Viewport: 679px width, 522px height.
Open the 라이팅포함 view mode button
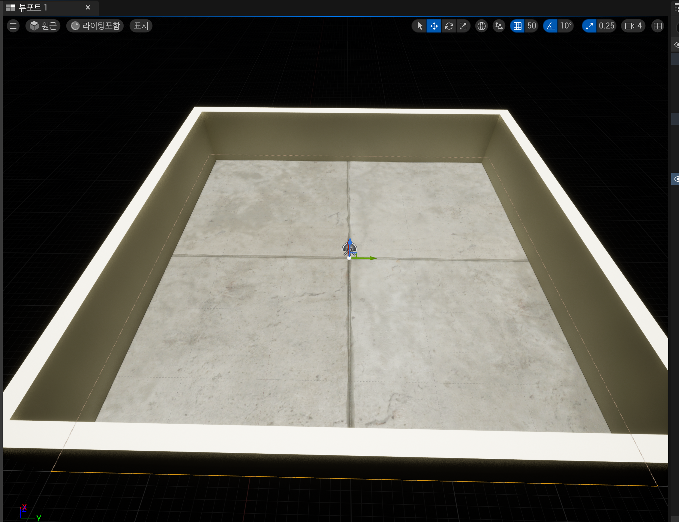[95, 26]
